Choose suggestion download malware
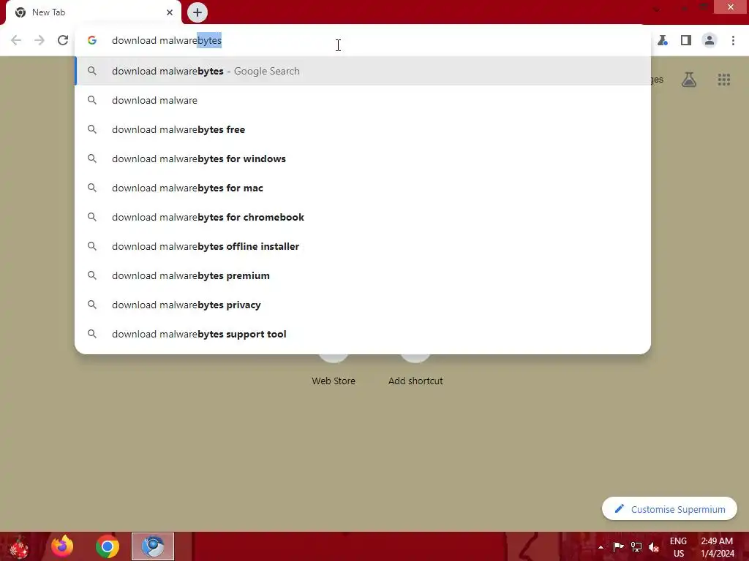 tap(363, 100)
